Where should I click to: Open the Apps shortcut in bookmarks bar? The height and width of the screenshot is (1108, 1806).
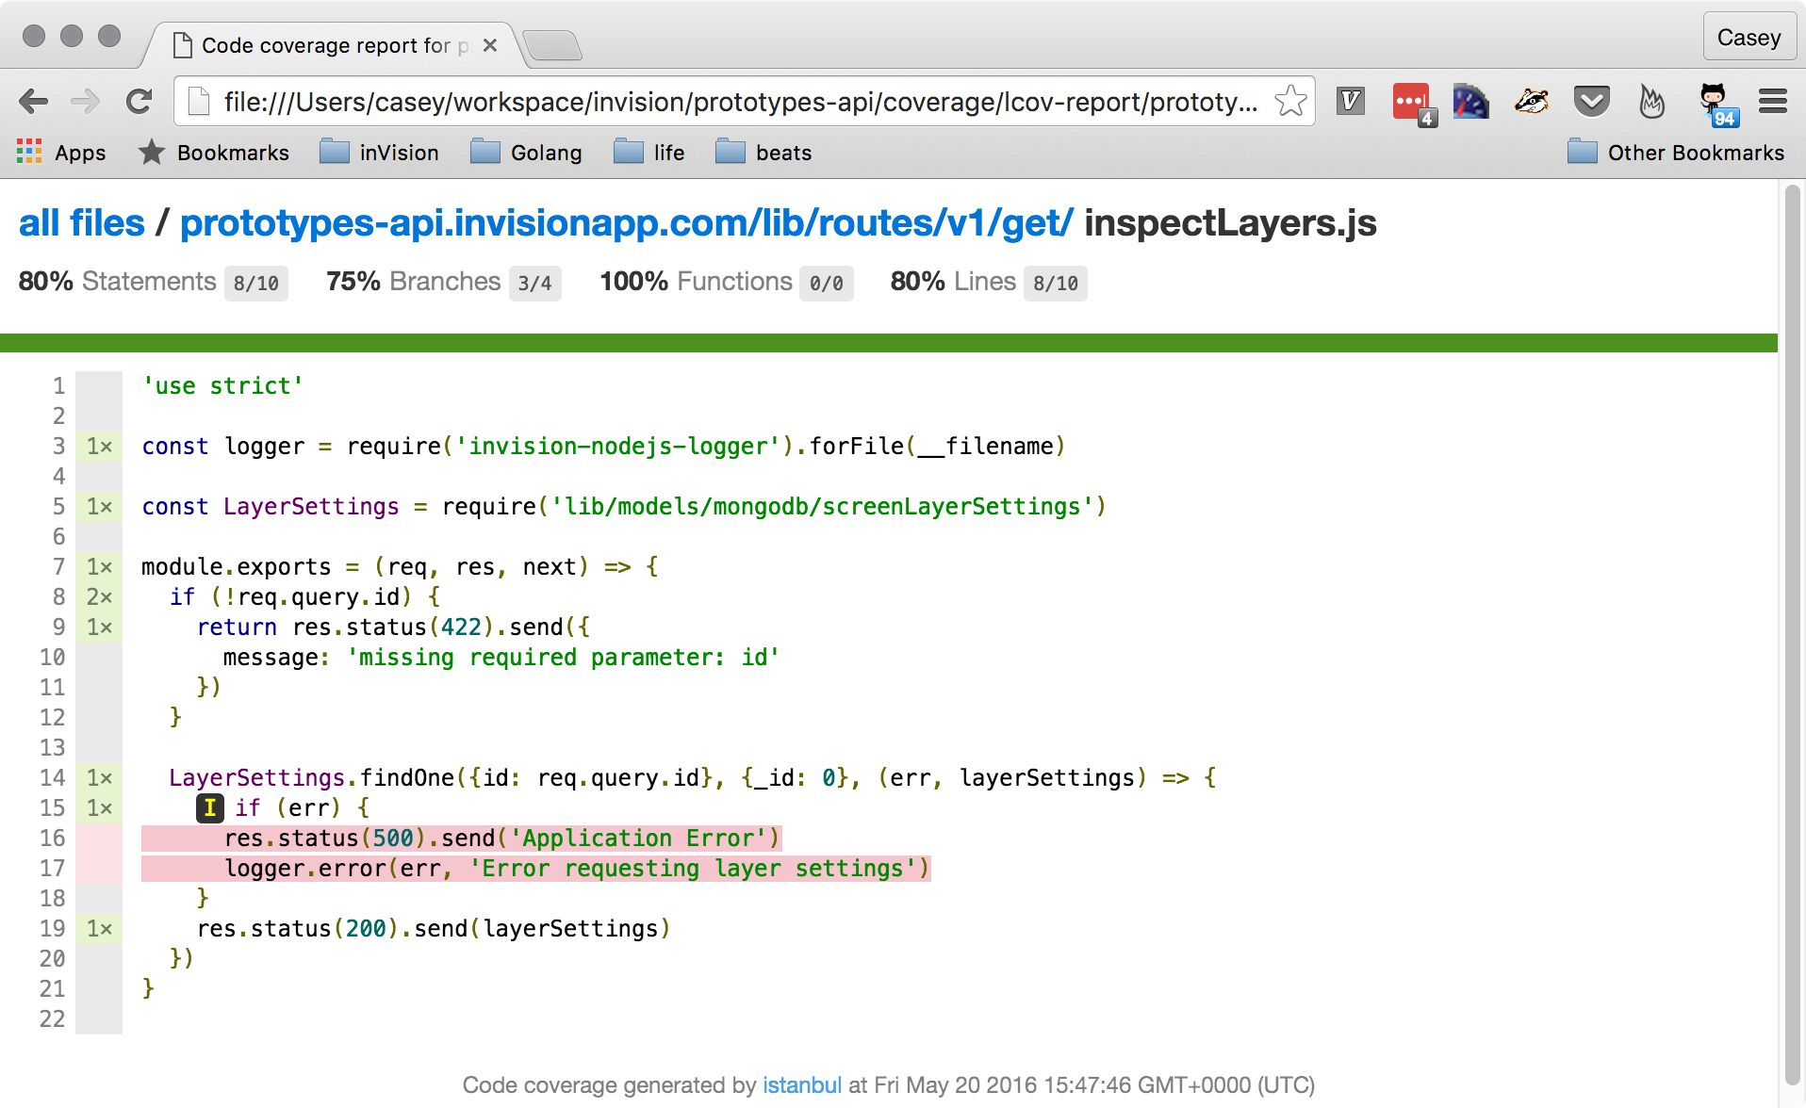(61, 153)
